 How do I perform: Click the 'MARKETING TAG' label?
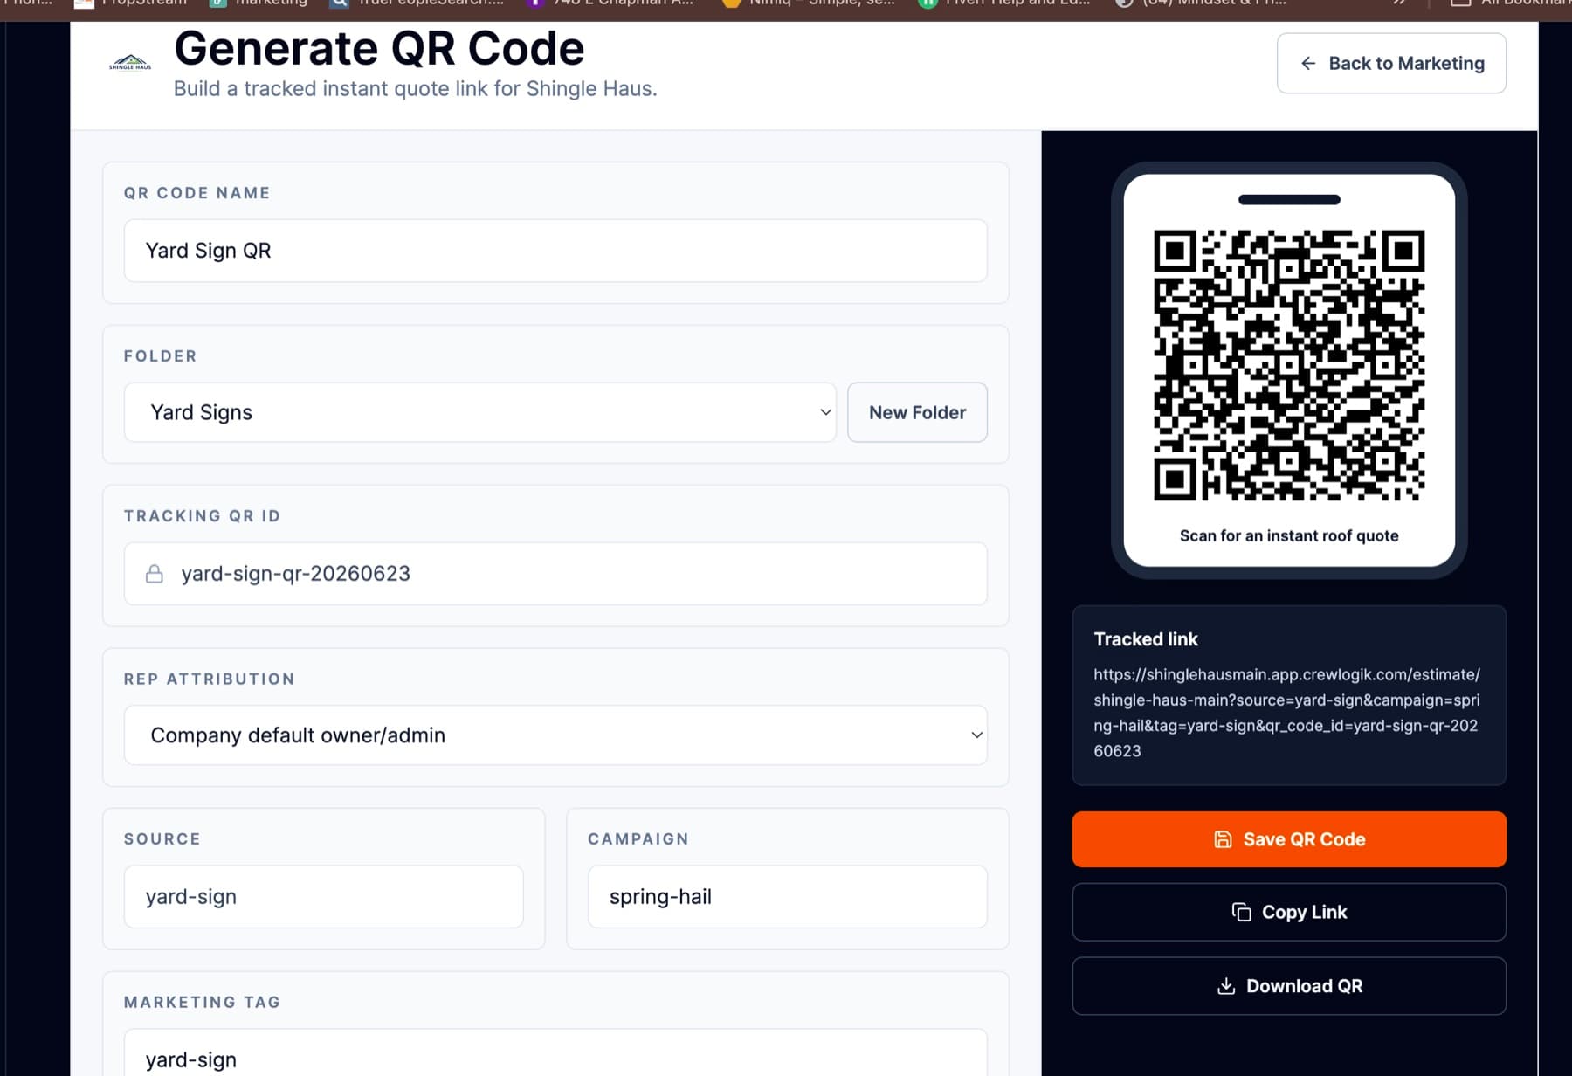[202, 1003]
